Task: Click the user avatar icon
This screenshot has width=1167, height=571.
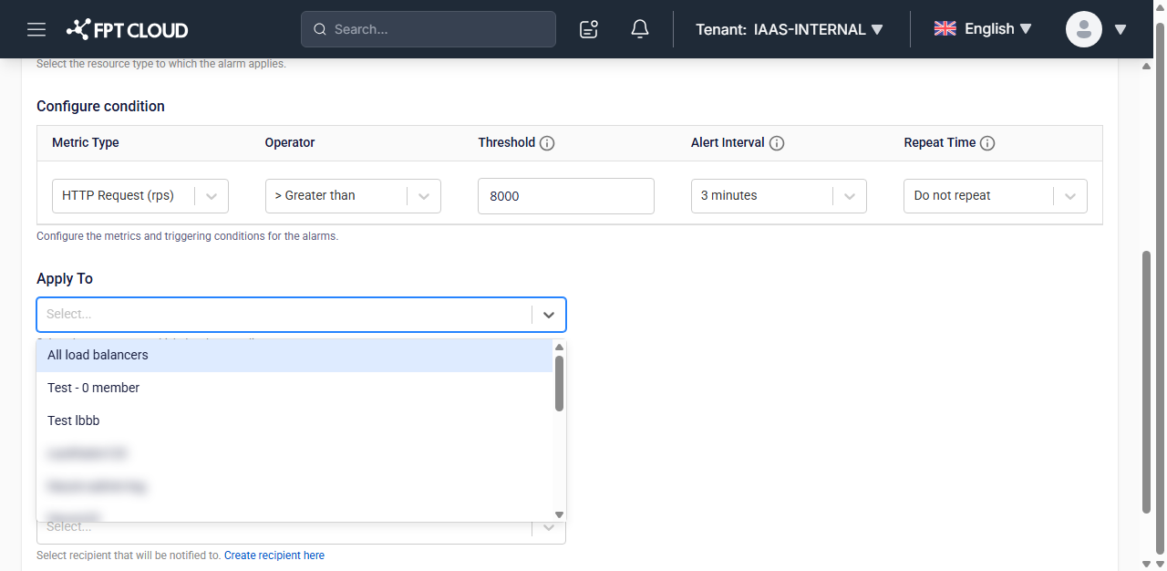Action: (1084, 29)
